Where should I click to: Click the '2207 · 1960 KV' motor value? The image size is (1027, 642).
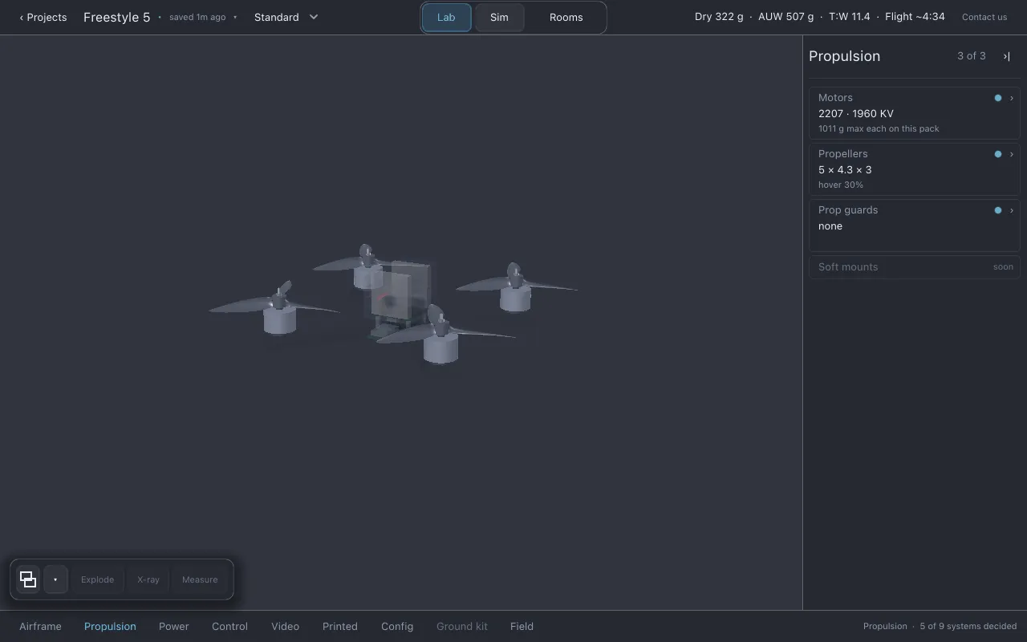pos(856,114)
